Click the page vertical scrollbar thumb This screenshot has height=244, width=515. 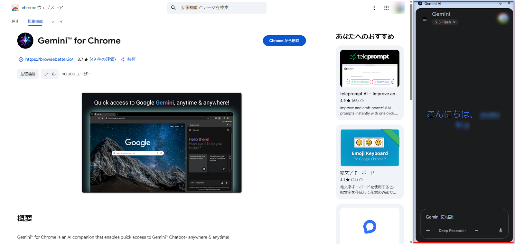pyautogui.click(x=411, y=52)
